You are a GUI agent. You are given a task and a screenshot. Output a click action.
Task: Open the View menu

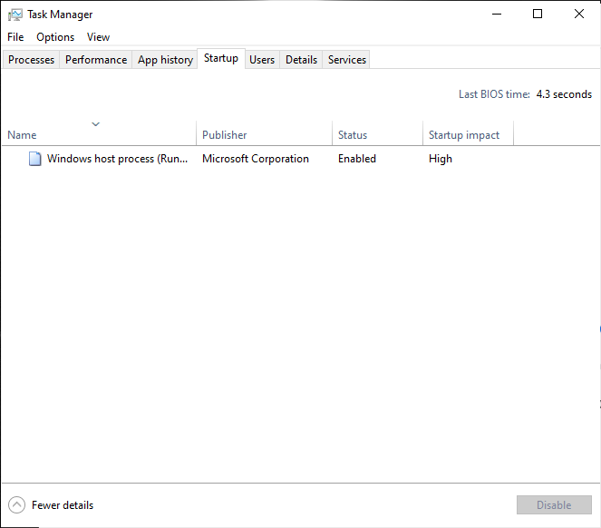[x=98, y=37]
